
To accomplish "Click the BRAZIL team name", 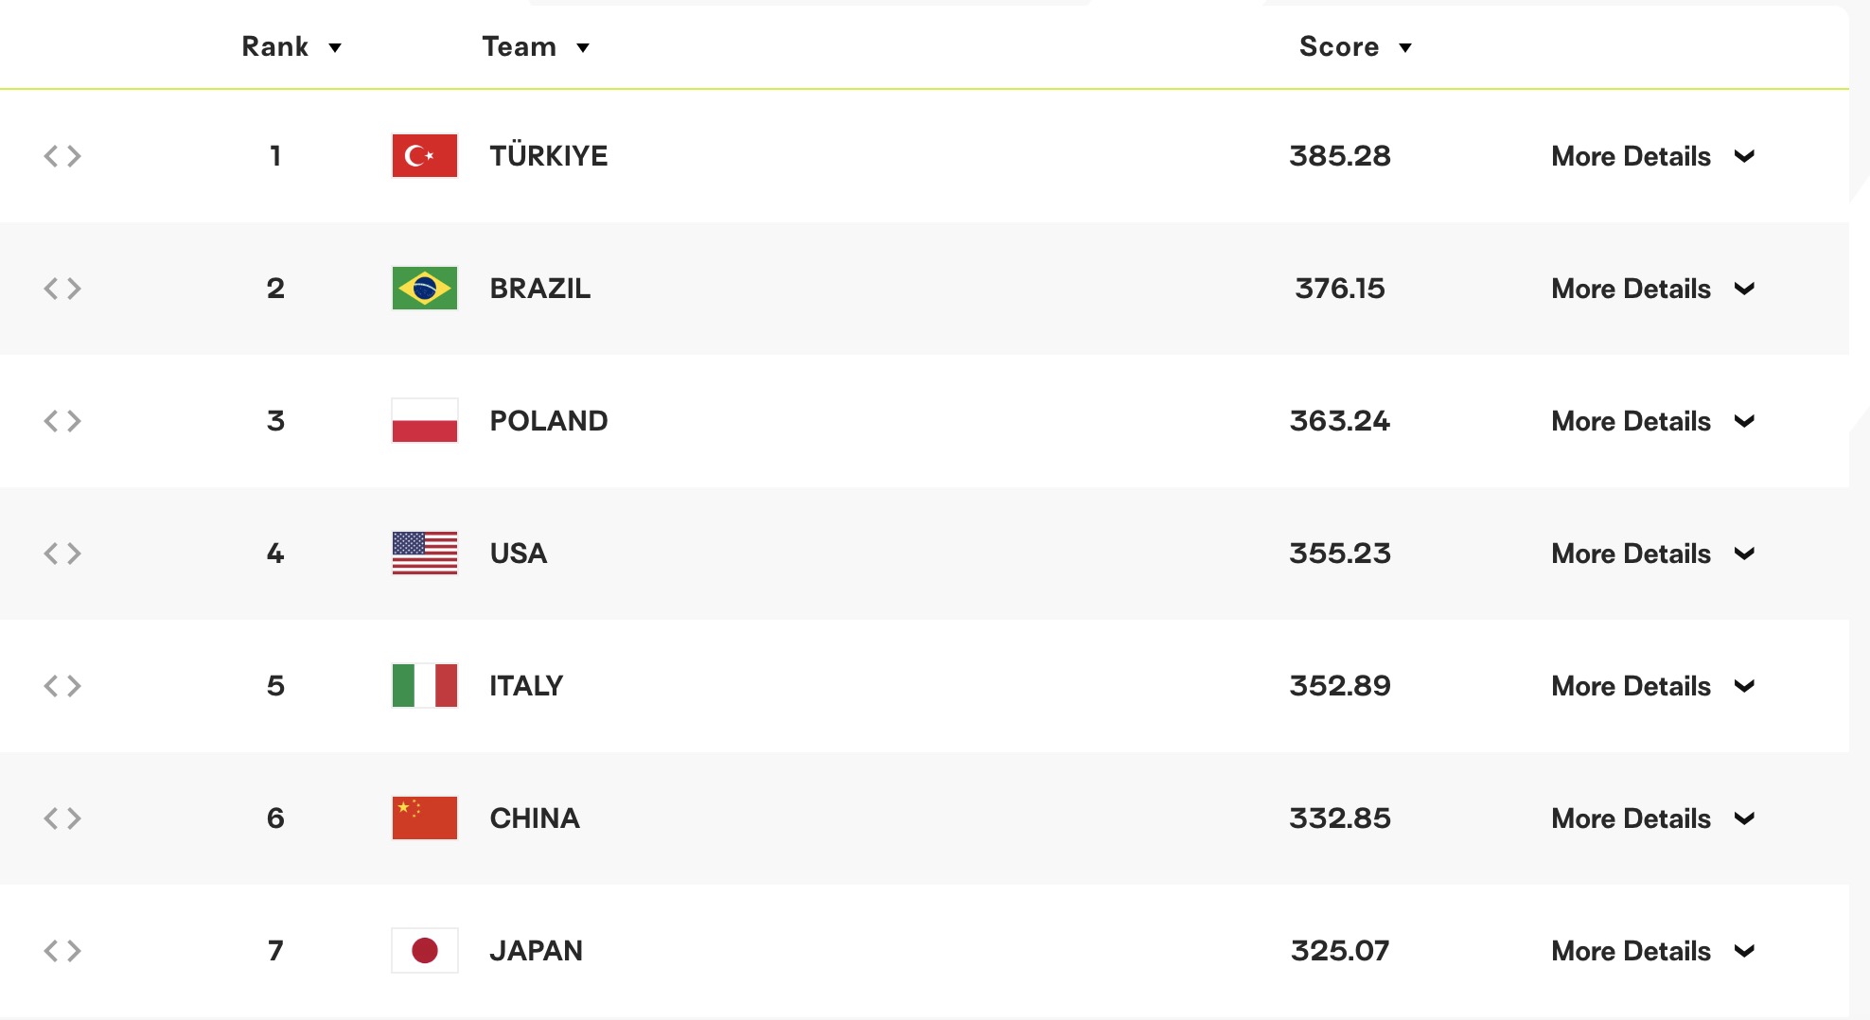I will click(x=539, y=289).
